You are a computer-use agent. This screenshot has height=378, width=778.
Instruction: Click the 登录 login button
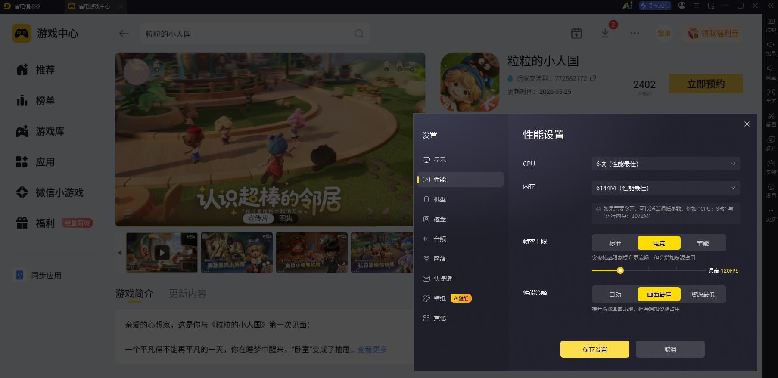pyautogui.click(x=664, y=33)
